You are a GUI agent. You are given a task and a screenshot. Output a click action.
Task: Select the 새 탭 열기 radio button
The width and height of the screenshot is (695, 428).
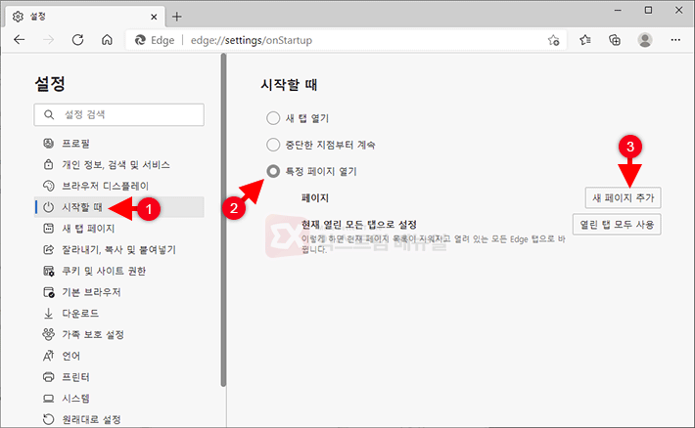pos(273,118)
